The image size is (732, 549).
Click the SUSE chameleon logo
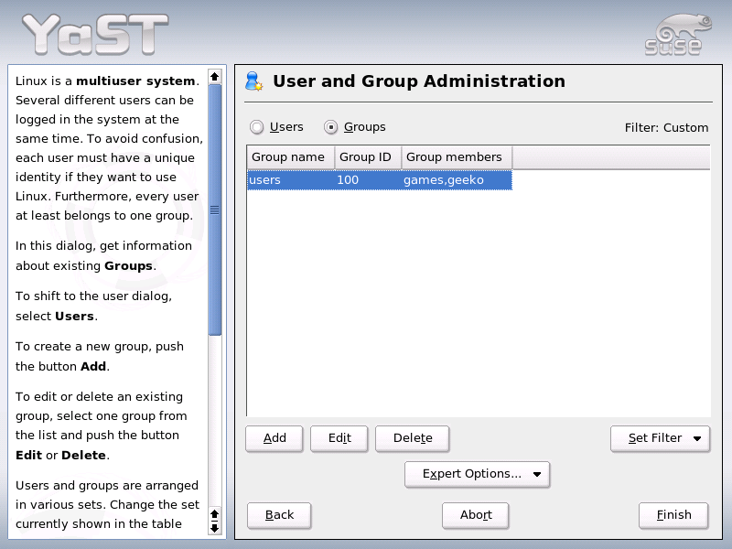pyautogui.click(x=678, y=35)
